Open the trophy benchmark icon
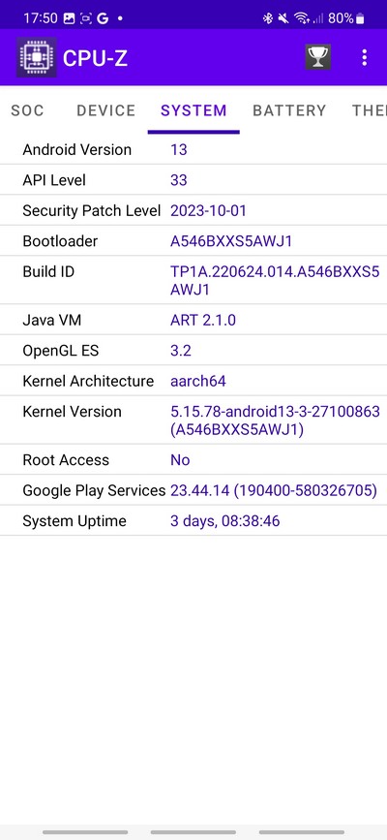The width and height of the screenshot is (387, 840). click(x=318, y=57)
